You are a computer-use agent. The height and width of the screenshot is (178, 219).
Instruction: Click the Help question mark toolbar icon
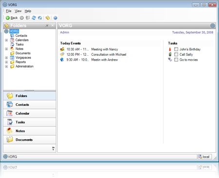[x=55, y=18]
